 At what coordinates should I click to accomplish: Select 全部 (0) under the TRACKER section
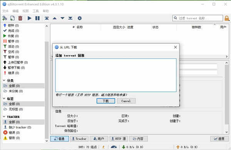23,122
